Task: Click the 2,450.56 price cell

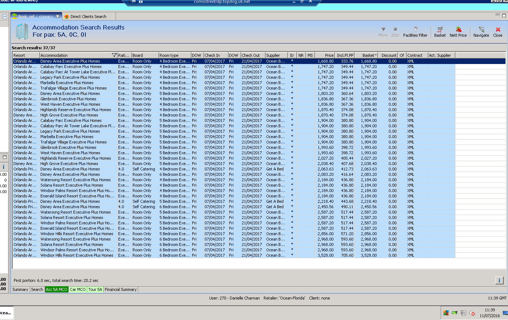Action: click(x=325, y=207)
